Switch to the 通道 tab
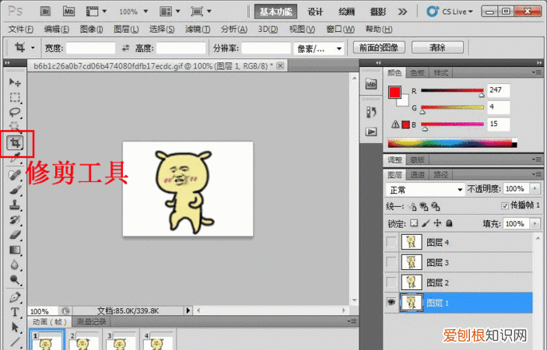The image size is (547, 350). click(419, 175)
